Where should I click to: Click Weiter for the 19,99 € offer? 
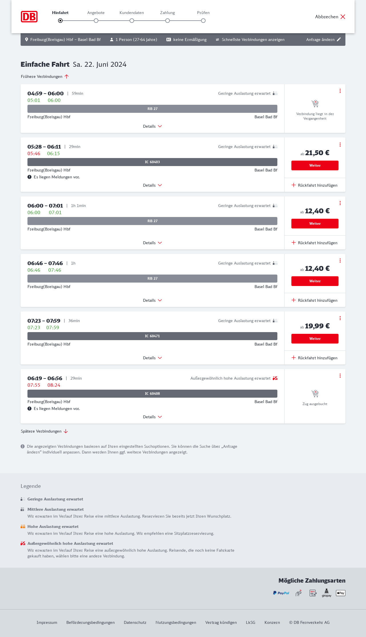tap(315, 339)
